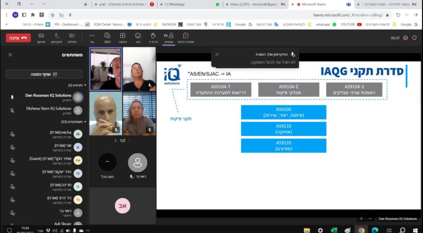Image resolution: width=423 pixels, height=233 pixels.
Task: Close the participants side panel
Action: pyautogui.click(x=10, y=55)
